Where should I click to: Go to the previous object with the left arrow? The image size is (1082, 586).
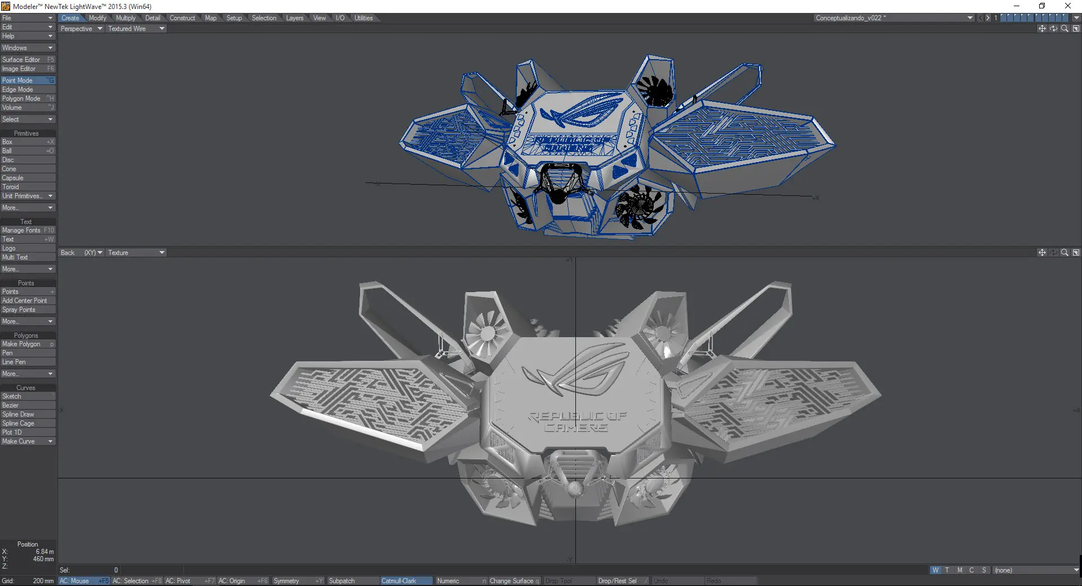981,18
